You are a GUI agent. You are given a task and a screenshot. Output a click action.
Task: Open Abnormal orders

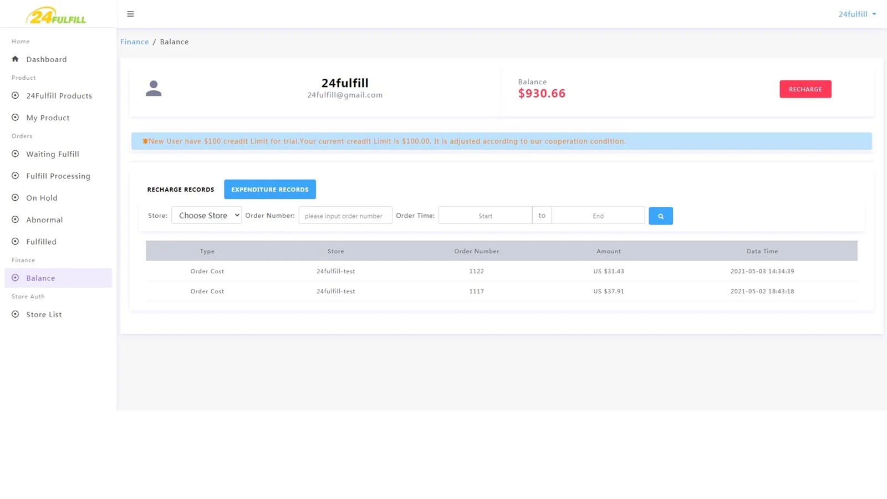44,220
